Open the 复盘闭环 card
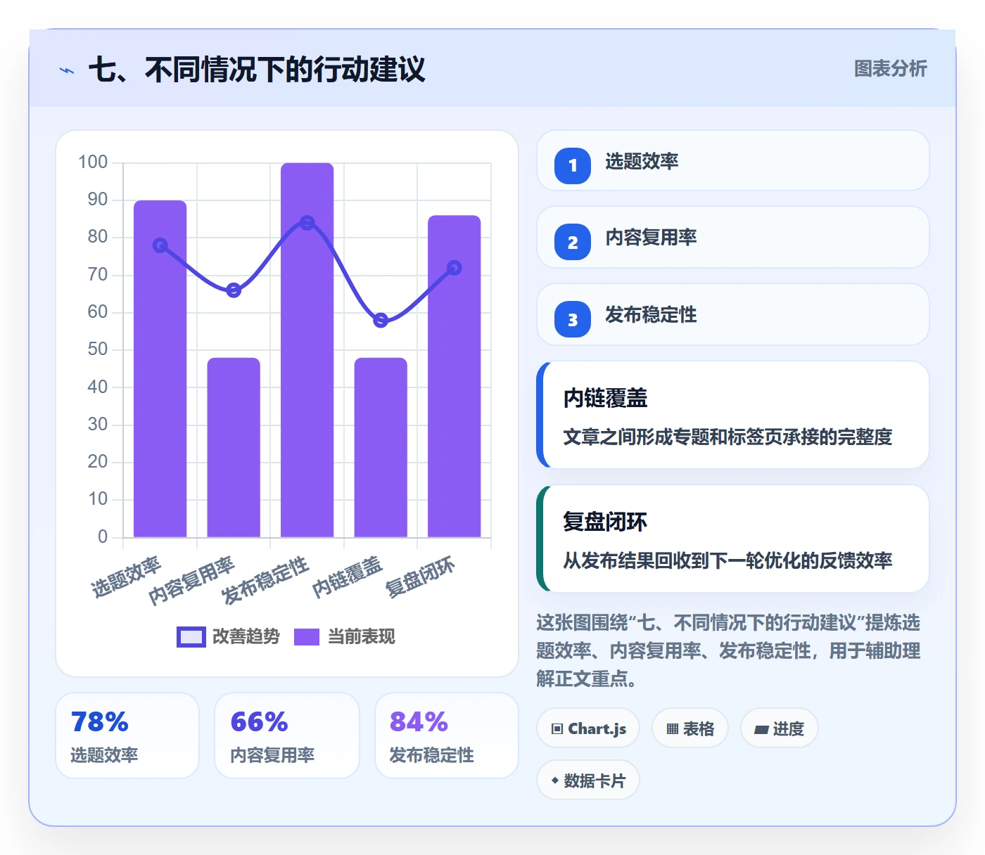The image size is (985, 855). tap(733, 539)
